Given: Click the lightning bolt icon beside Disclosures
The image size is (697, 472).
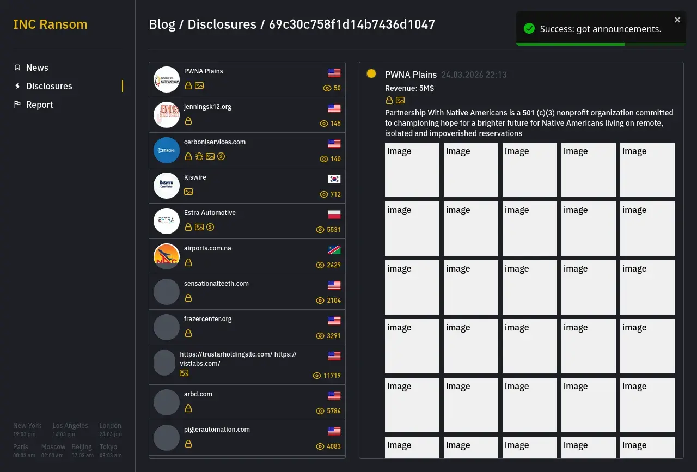Looking at the screenshot, I should point(17,86).
